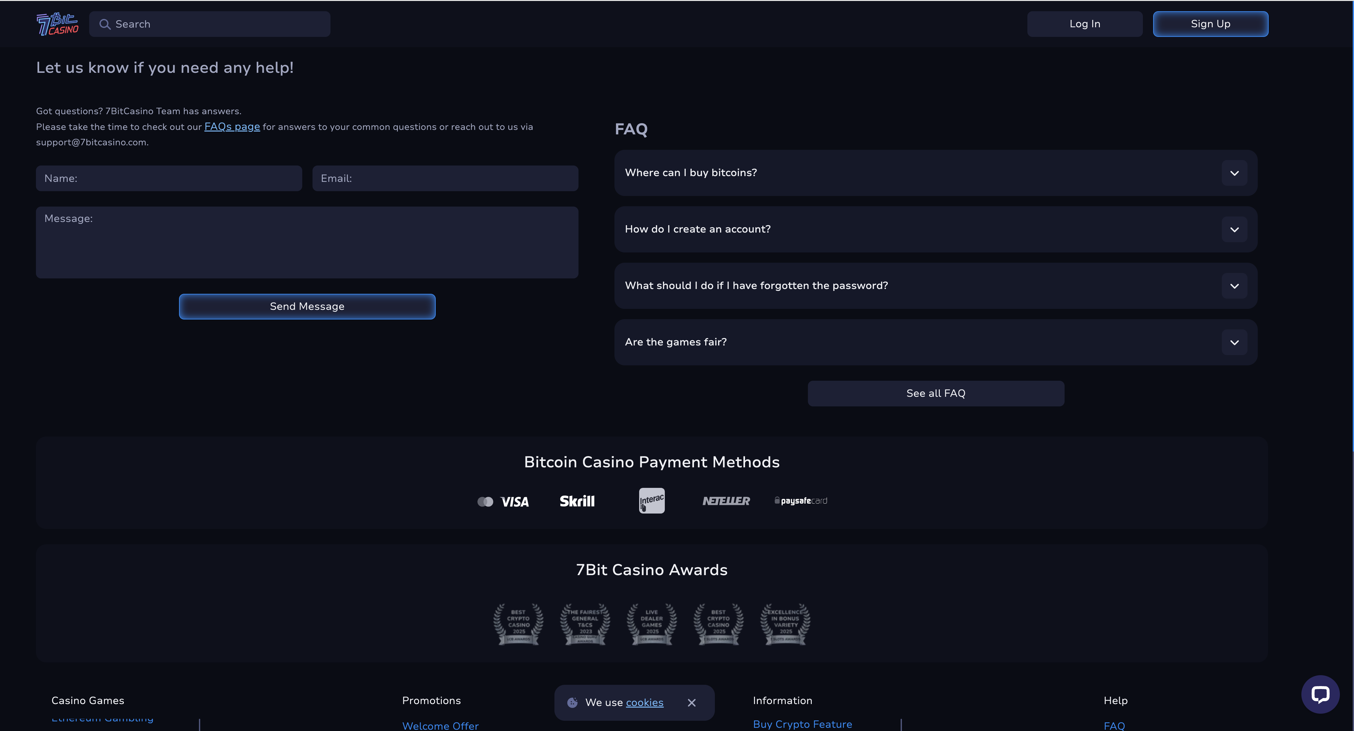The height and width of the screenshot is (731, 1354).
Task: Pick the paysafecard payment logo
Action: (x=801, y=501)
